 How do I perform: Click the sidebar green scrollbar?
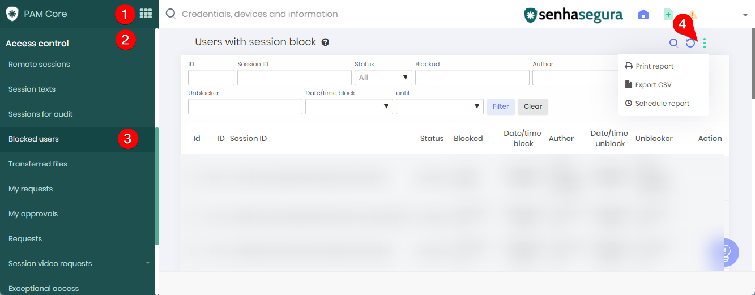pos(157,186)
